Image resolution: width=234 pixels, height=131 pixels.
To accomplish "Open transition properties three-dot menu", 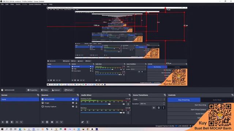I will (x=163, y=108).
